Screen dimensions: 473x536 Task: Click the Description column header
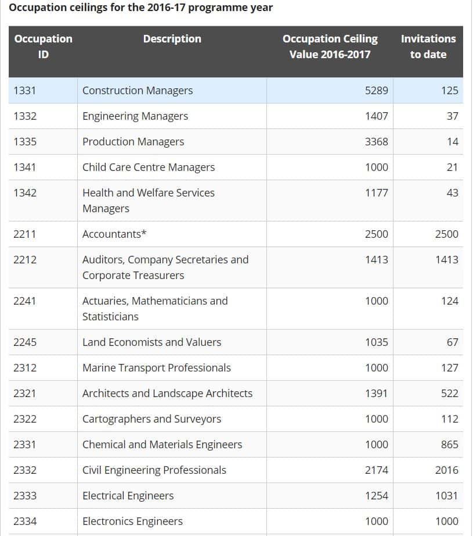(172, 39)
